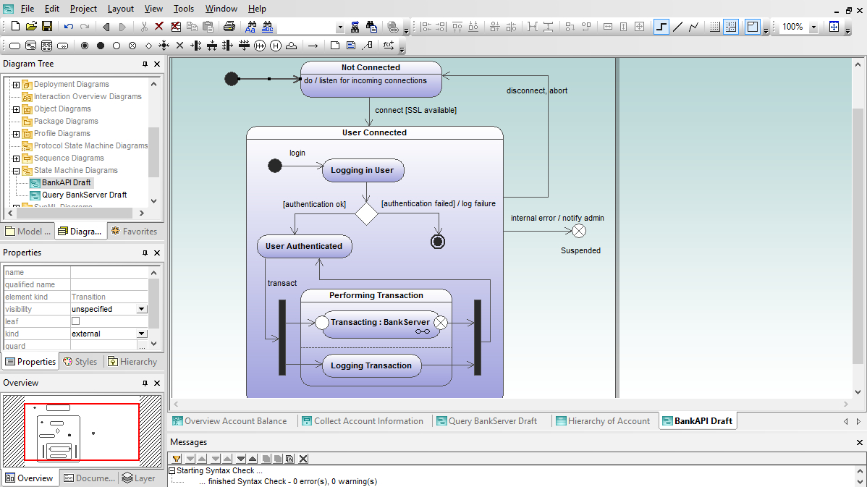
Task: Select Query BankServer Draft in Diagram Tree
Action: pyautogui.click(x=84, y=195)
